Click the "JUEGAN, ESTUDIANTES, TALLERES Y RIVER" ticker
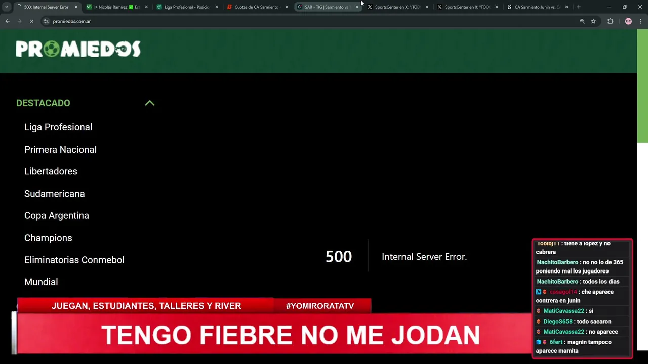The height and width of the screenshot is (364, 648). click(x=146, y=306)
